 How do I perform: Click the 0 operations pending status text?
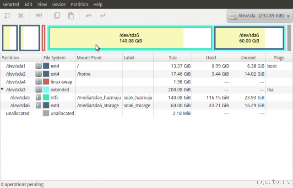(x=22, y=184)
